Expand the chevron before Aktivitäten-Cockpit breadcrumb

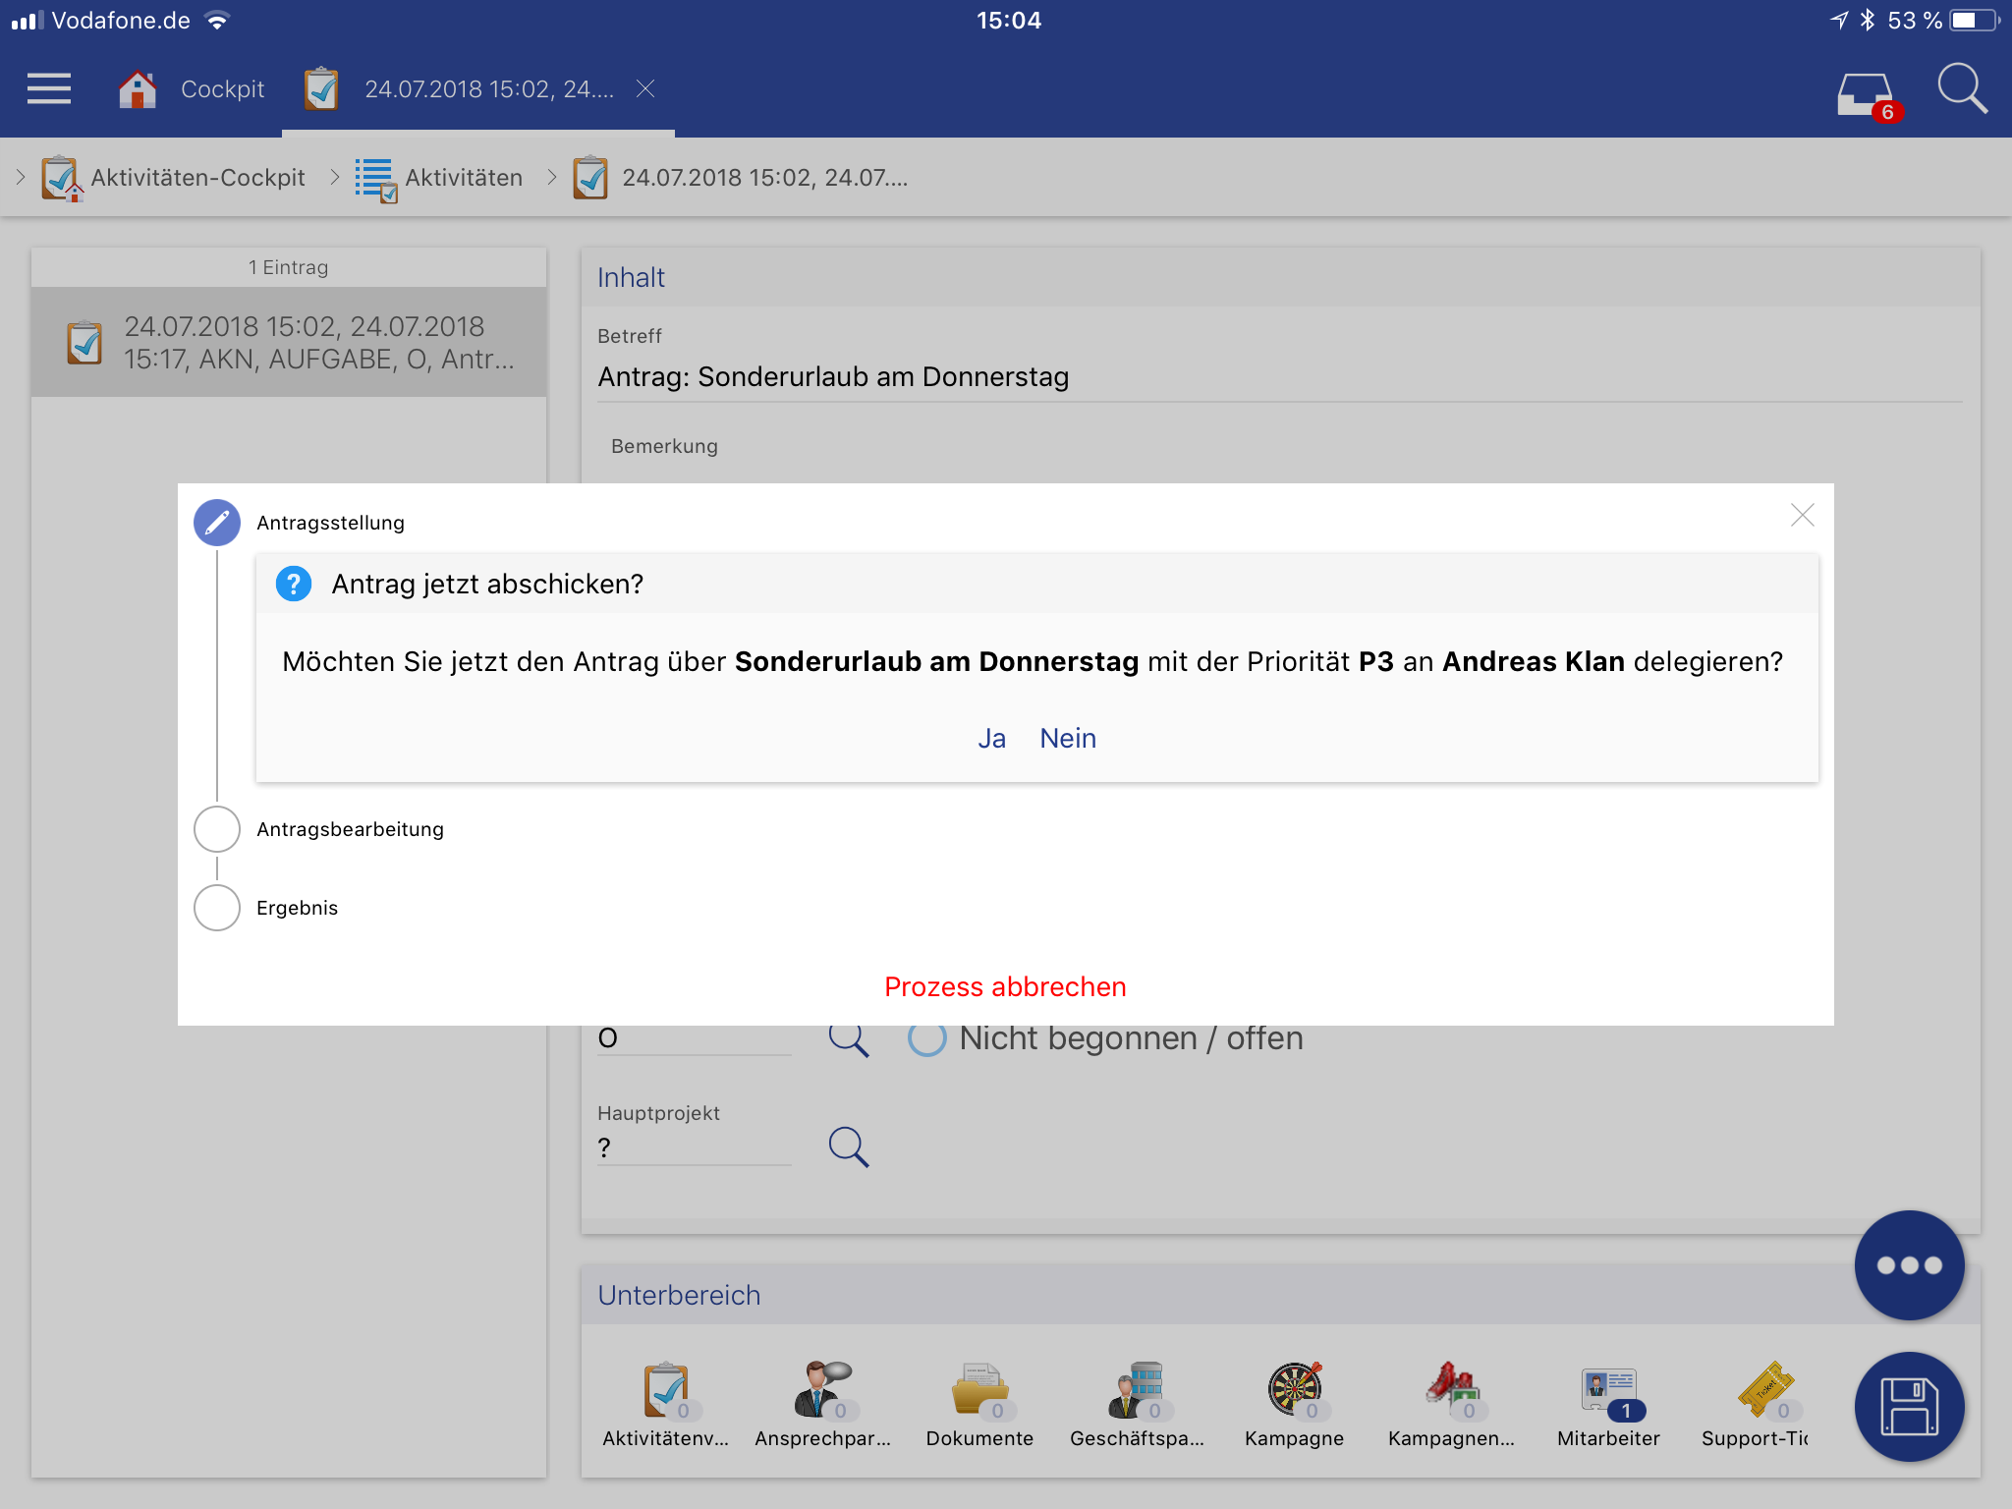tap(21, 178)
